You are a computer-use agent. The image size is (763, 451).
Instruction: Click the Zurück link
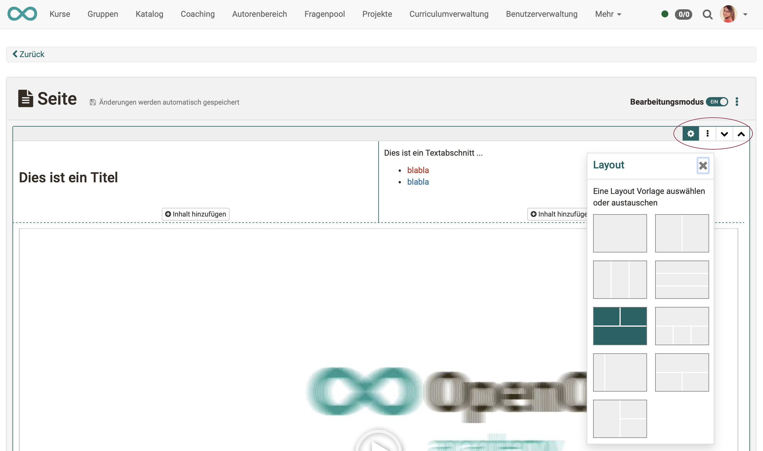click(x=28, y=54)
